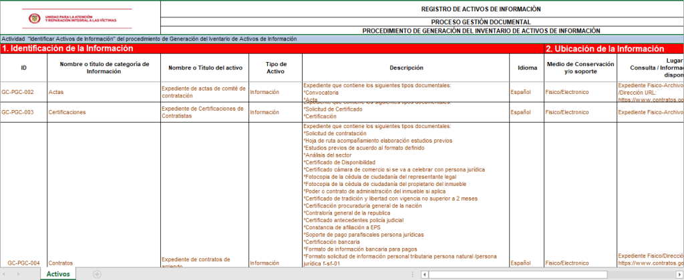Screen dimensions: 684x280
Task: Select location cell in Contratos row
Action: [x=651, y=195]
